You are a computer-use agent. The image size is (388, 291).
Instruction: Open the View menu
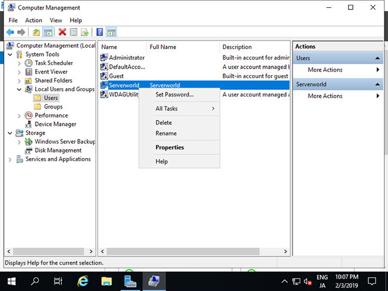(56, 20)
